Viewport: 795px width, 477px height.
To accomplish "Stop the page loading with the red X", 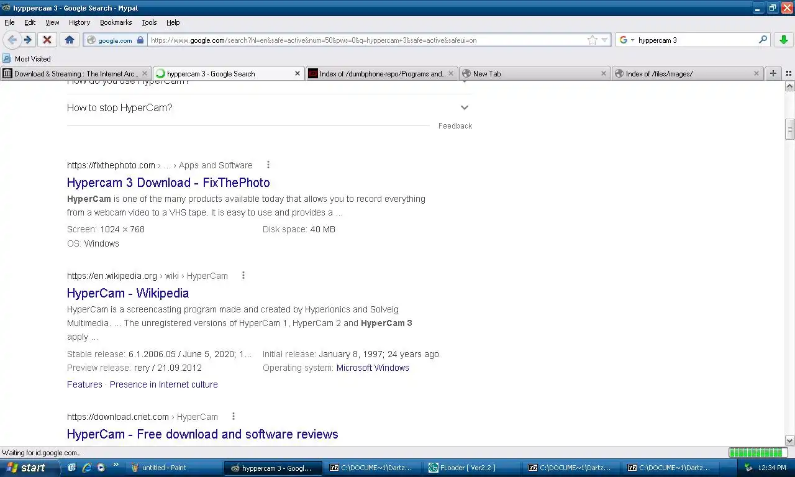I will pos(47,40).
